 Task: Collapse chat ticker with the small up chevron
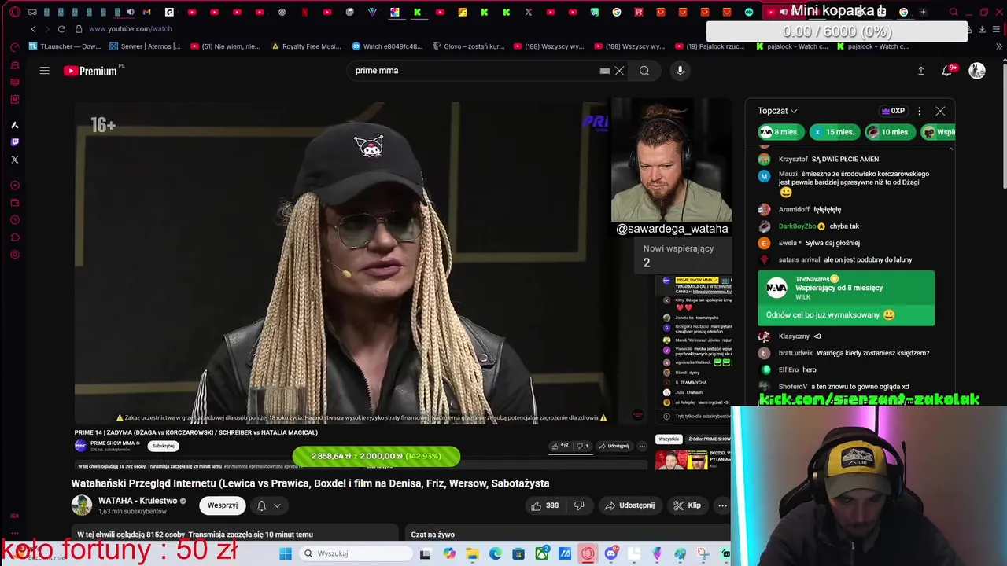(x=951, y=149)
